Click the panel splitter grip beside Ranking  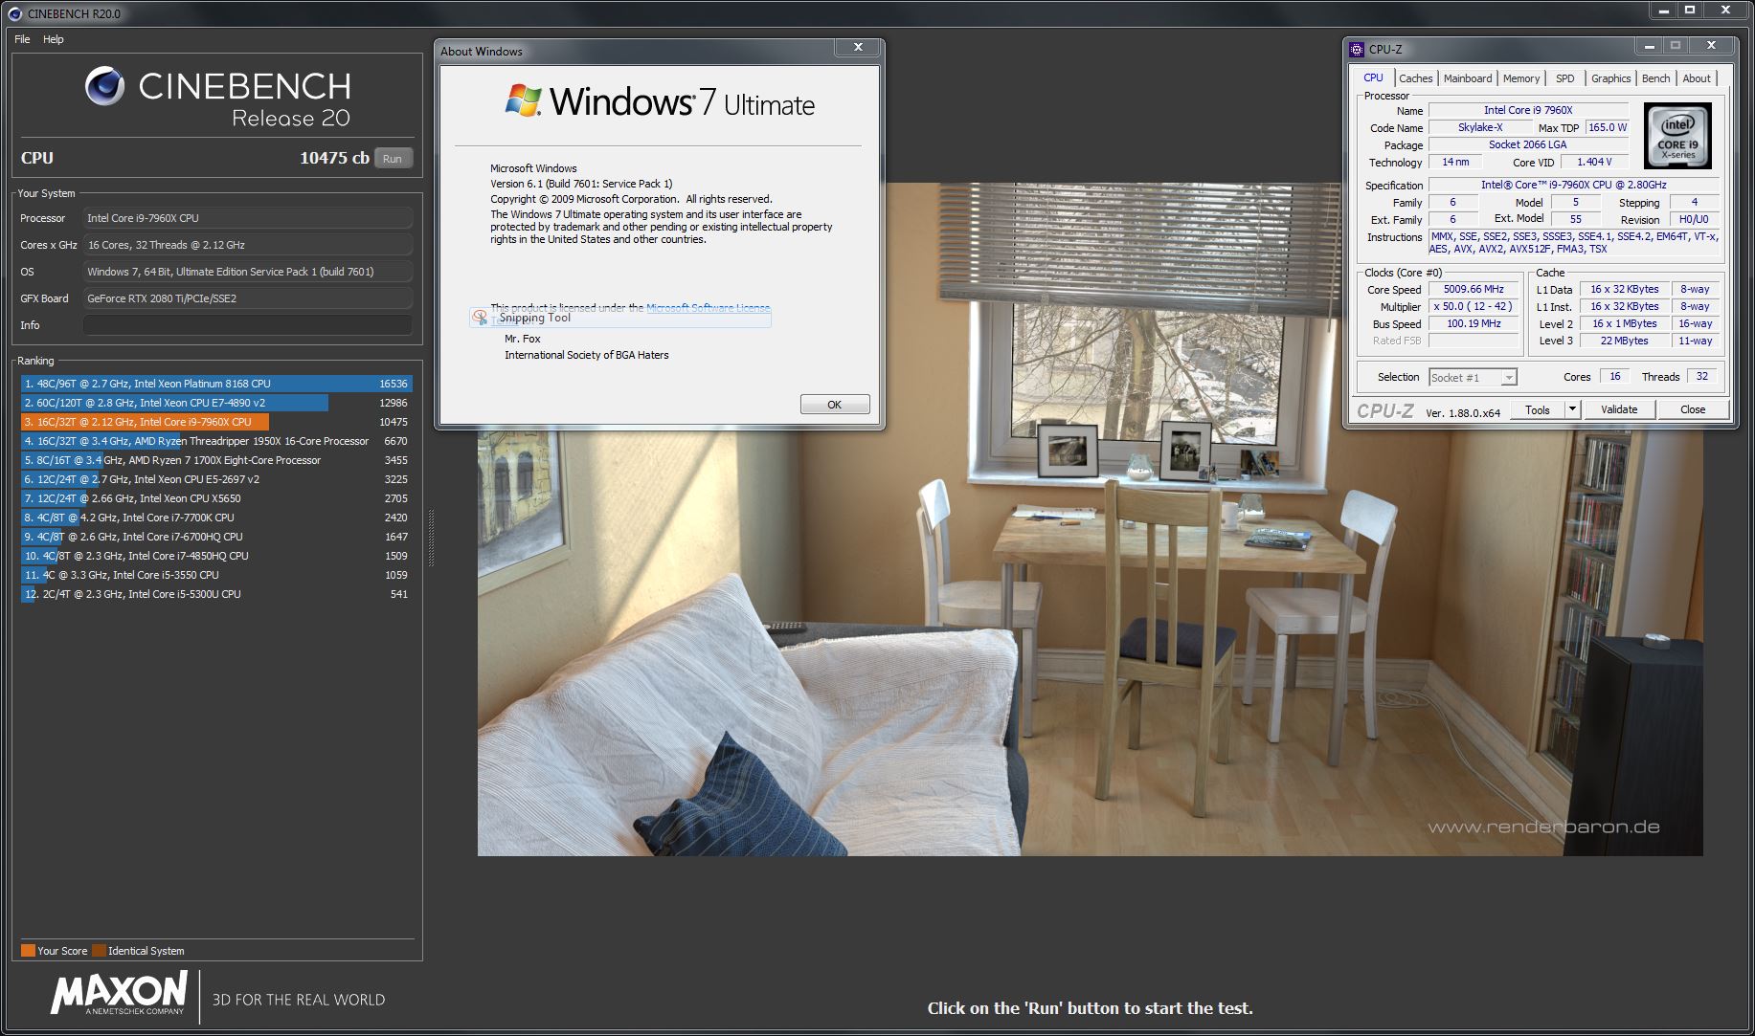click(x=431, y=539)
